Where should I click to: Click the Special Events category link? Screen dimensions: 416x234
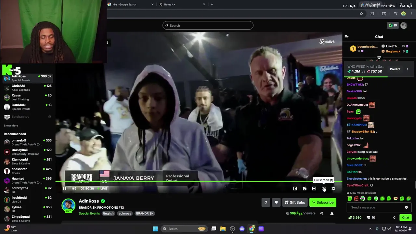tap(89, 214)
